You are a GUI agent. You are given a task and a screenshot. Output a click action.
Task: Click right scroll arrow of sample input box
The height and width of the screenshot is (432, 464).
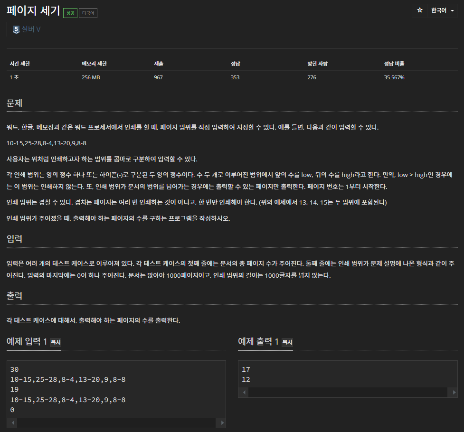tap(222, 423)
